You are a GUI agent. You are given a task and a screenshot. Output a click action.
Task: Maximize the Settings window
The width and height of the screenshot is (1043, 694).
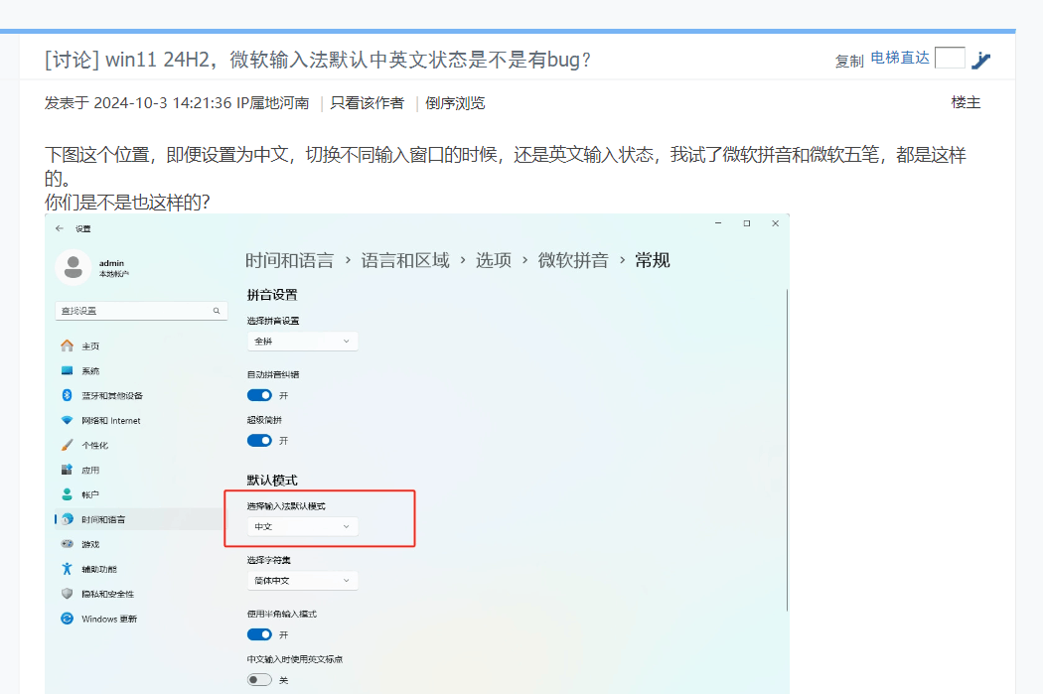tap(747, 223)
